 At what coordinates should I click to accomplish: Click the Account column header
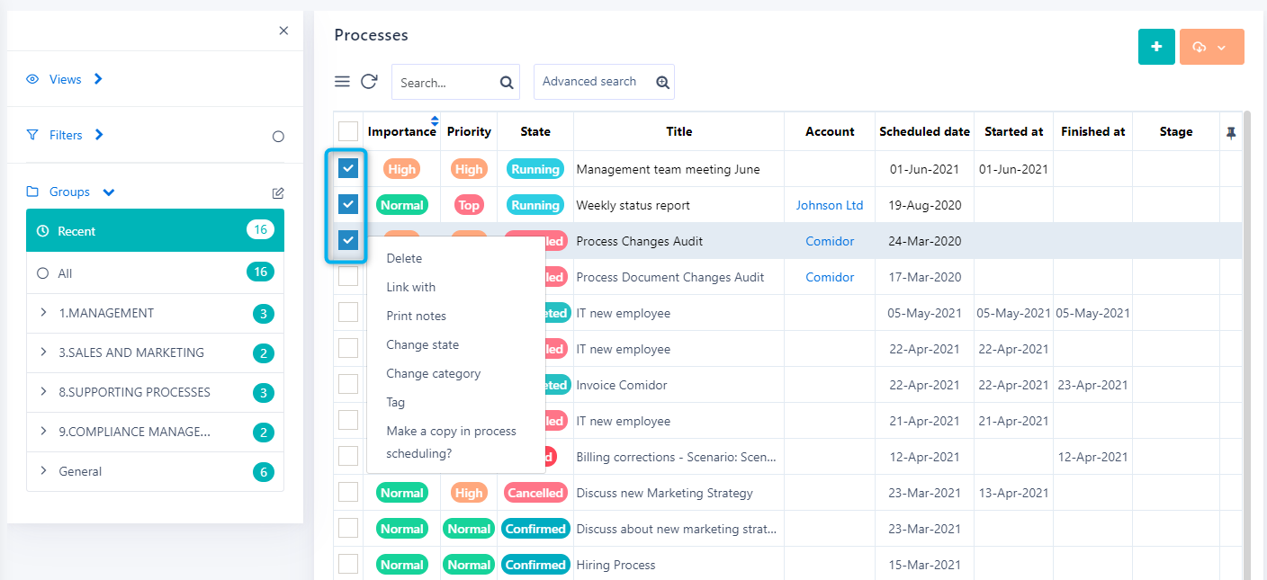click(x=830, y=131)
